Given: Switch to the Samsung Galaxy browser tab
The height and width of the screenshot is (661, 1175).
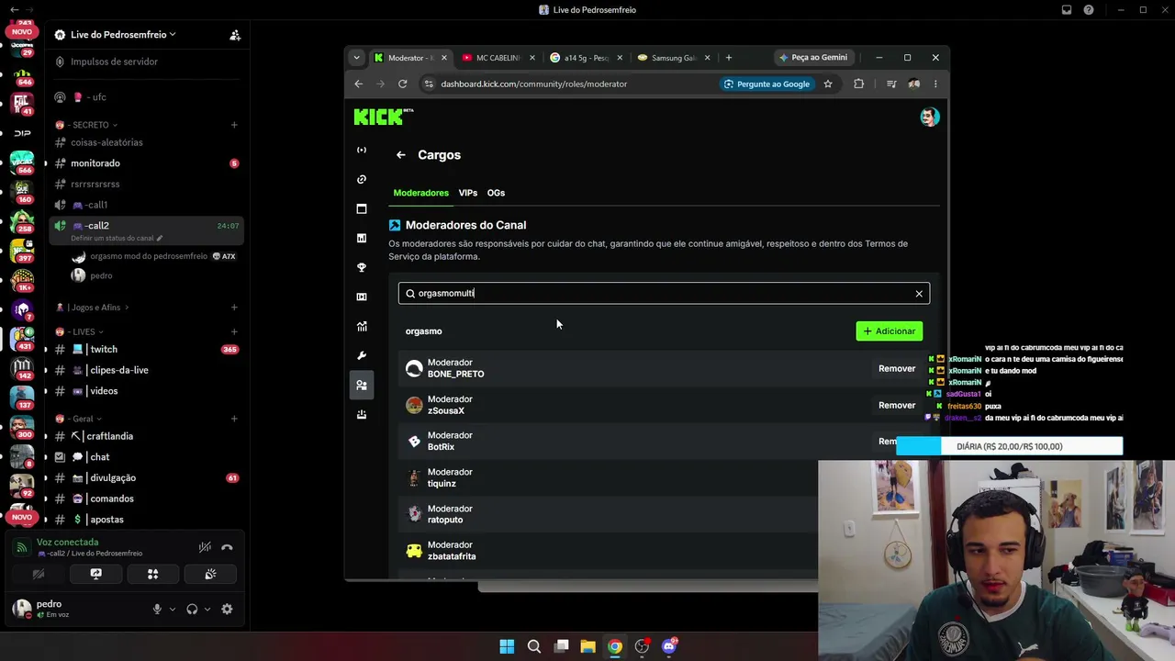Looking at the screenshot, I should coord(674,58).
